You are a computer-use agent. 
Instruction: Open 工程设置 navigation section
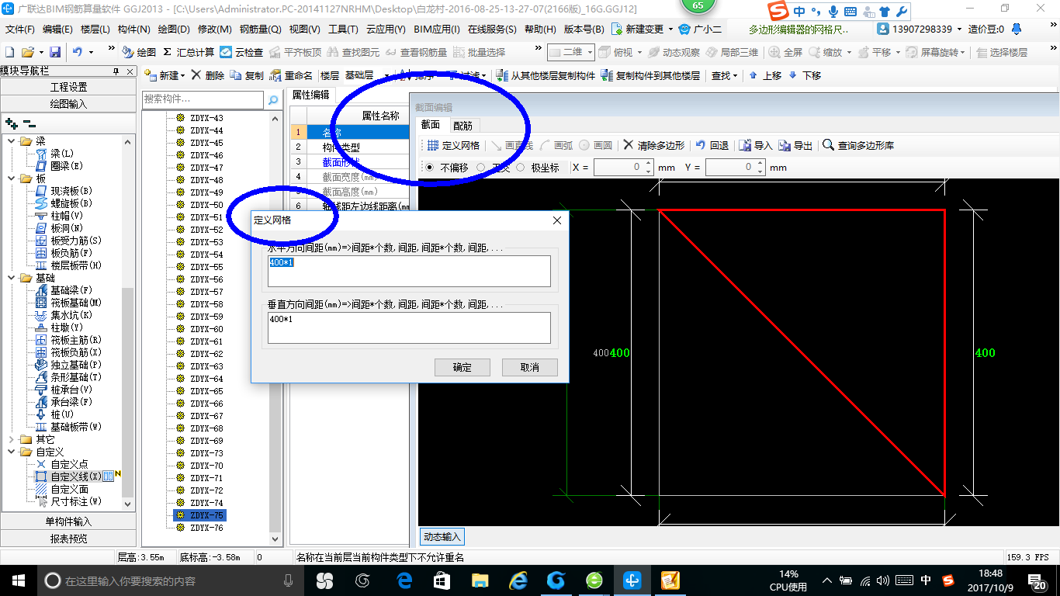pos(69,87)
